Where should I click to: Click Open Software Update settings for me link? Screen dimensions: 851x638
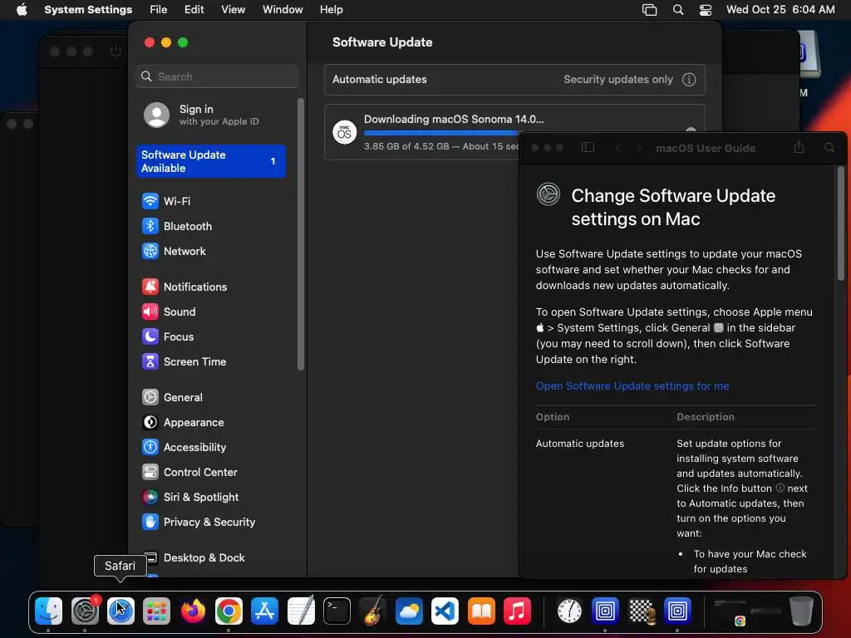632,386
